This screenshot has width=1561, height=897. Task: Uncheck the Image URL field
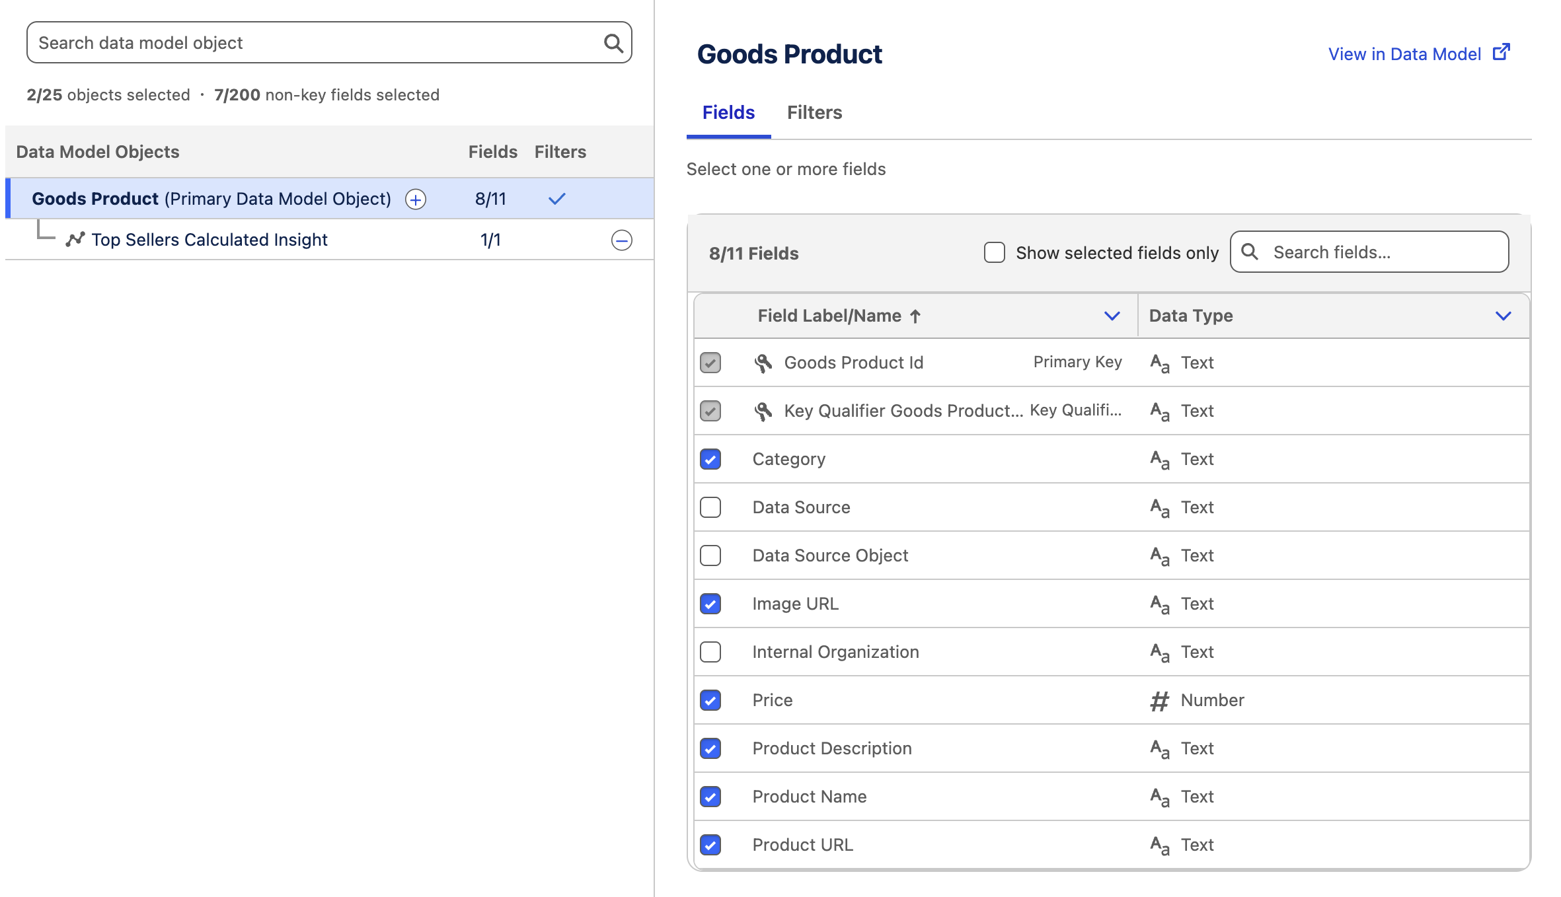(710, 603)
